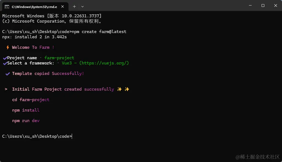Click the lightning bolt before Welcome To Farm

(x=7, y=47)
